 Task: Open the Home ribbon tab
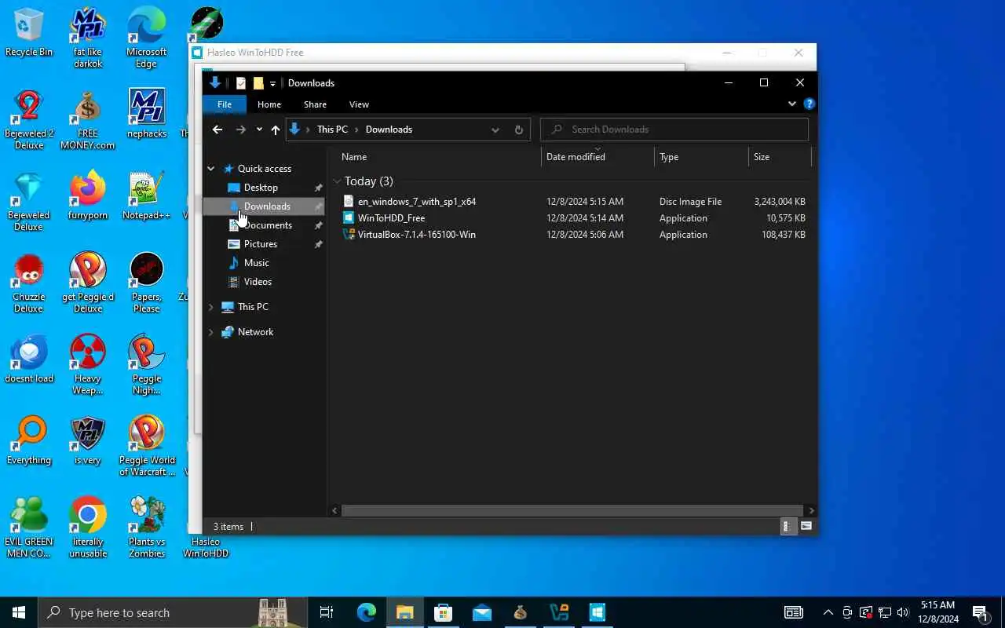pyautogui.click(x=269, y=104)
